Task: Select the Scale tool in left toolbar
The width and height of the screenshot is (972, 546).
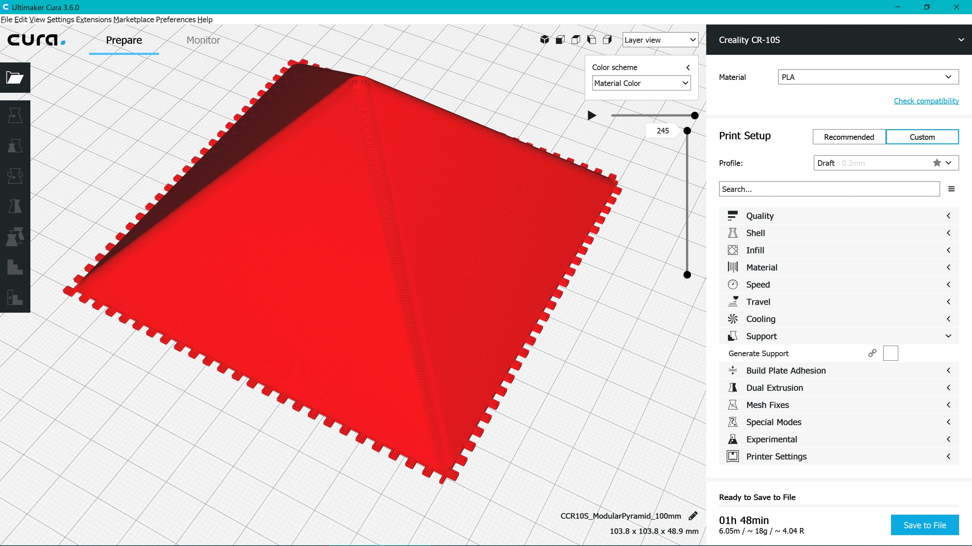Action: point(15,146)
